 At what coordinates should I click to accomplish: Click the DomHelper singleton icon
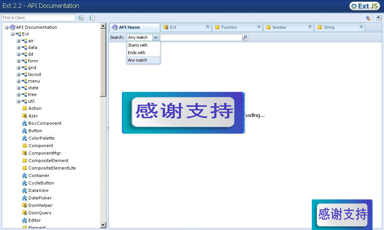[x=24, y=205]
